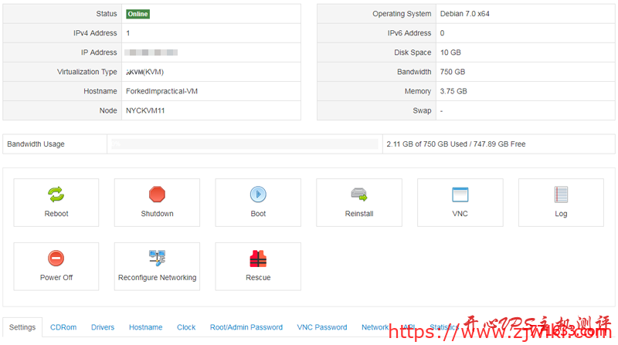Open the CDRom tab
This screenshot has width=618, height=345.
tap(63, 327)
